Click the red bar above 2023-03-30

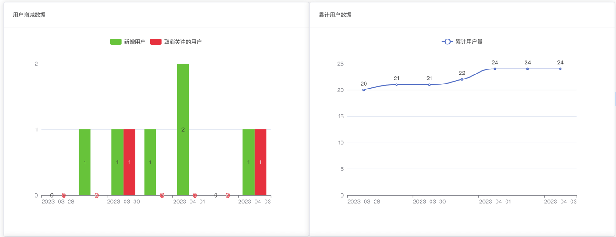coord(130,162)
